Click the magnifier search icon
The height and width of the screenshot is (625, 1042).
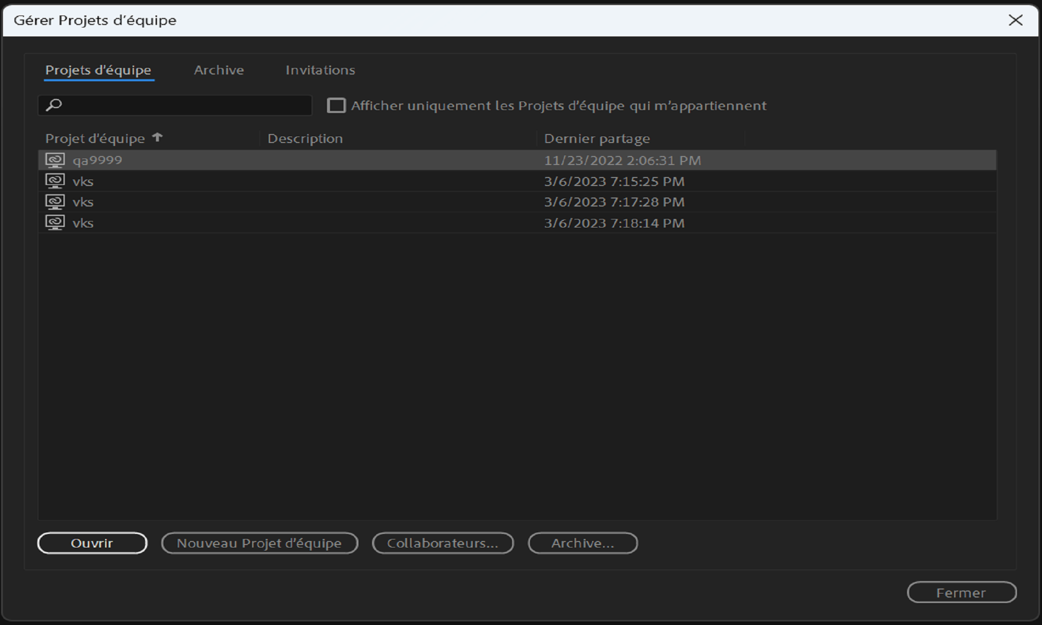tap(54, 105)
